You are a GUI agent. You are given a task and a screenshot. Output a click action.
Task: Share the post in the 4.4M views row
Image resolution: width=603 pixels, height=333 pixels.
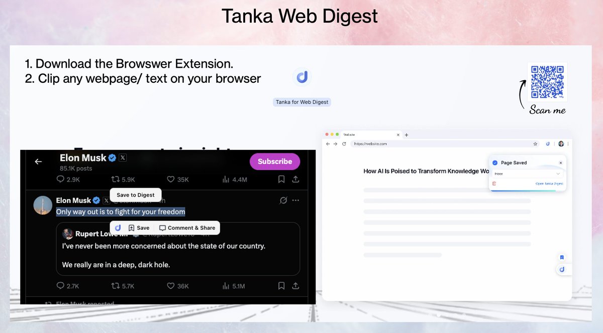point(295,179)
